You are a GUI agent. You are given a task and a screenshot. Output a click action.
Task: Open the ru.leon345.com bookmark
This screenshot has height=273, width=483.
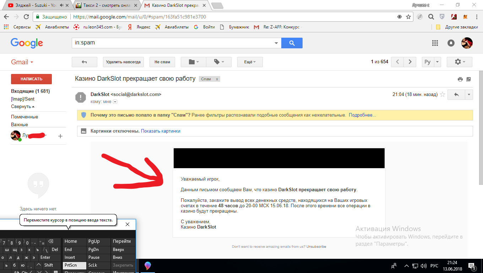tap(98, 27)
